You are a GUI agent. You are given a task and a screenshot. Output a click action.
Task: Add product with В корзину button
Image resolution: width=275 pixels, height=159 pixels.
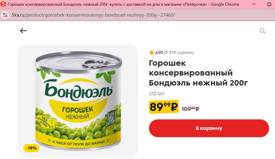(209, 128)
